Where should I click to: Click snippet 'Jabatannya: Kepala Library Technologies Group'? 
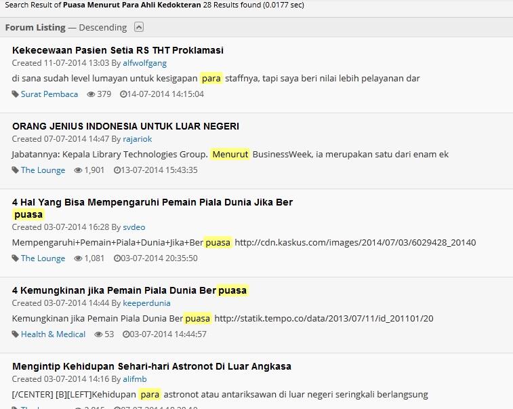(x=230, y=154)
